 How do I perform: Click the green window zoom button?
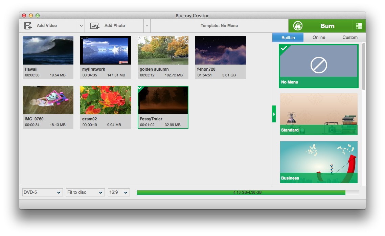click(38, 16)
